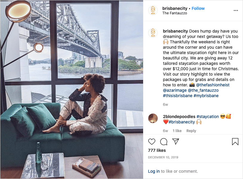Share the post via paper plane icon
The height and width of the screenshot is (179, 243).
[x=176, y=141]
